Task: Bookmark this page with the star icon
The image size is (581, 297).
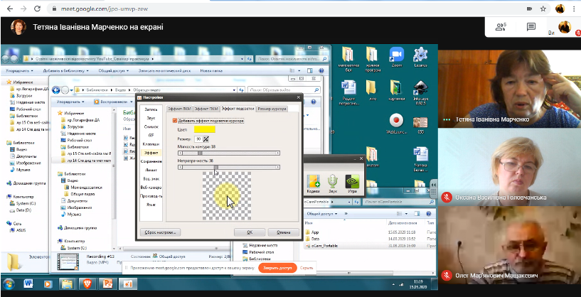Action: click(x=543, y=9)
